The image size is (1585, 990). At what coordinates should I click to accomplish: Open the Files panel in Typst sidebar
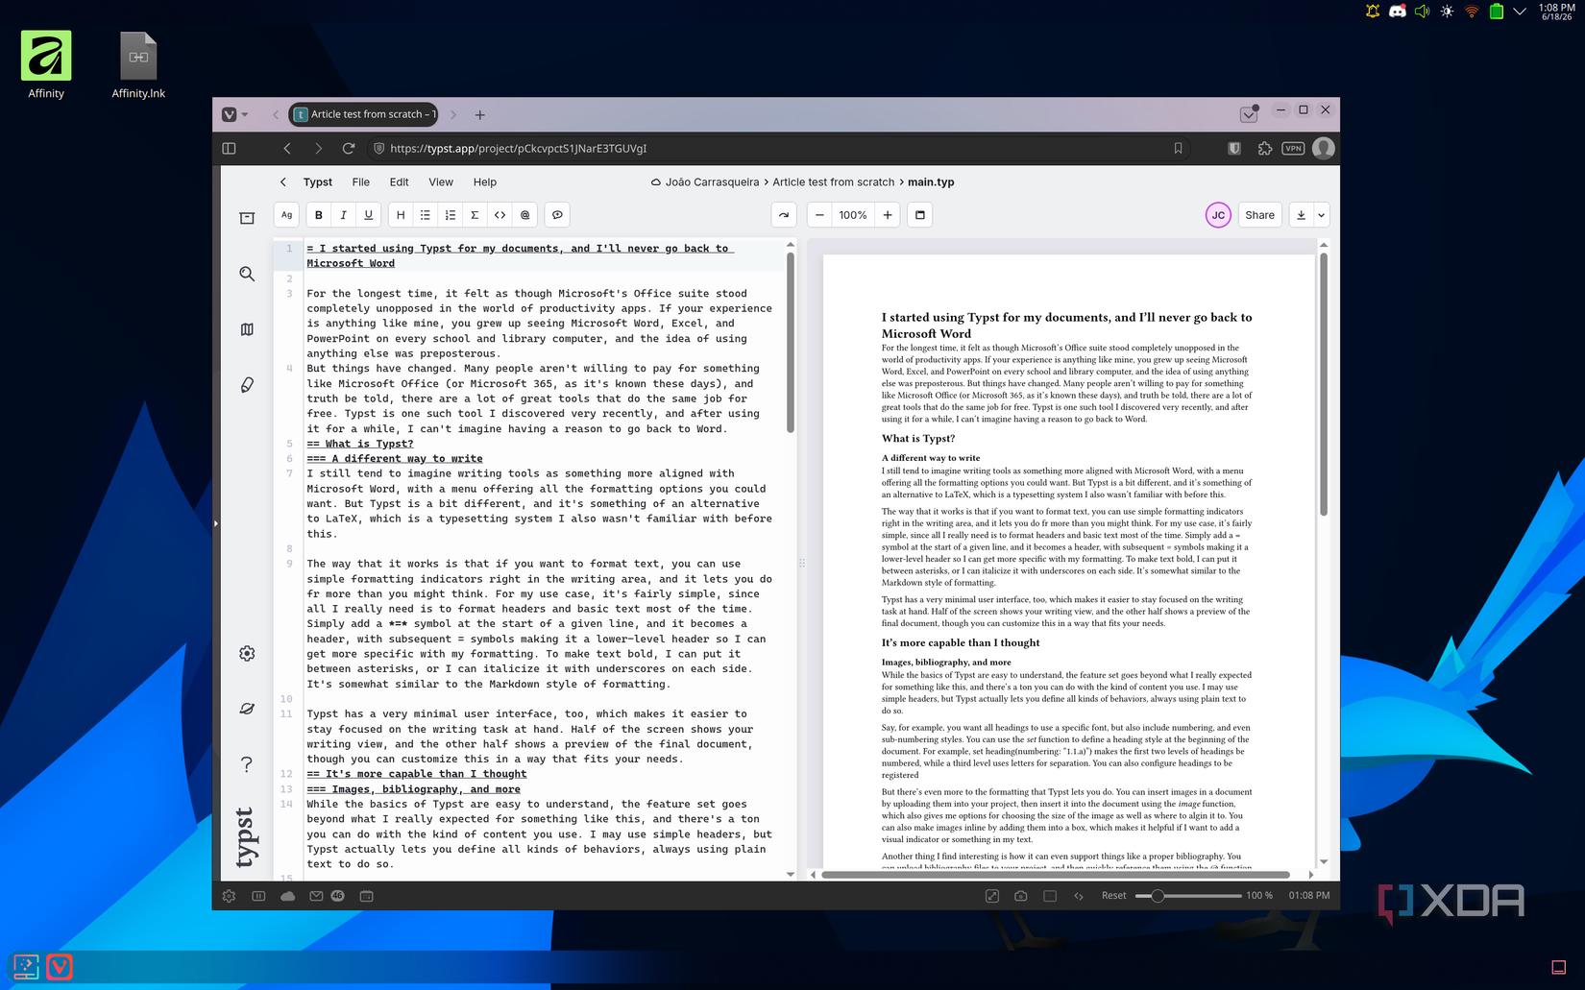pos(247,218)
